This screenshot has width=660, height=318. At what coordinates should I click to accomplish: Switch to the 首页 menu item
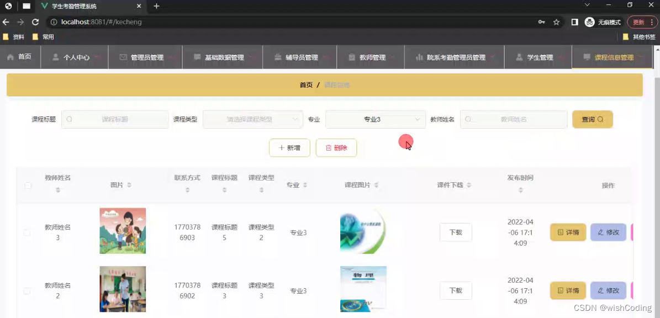pyautogui.click(x=21, y=57)
